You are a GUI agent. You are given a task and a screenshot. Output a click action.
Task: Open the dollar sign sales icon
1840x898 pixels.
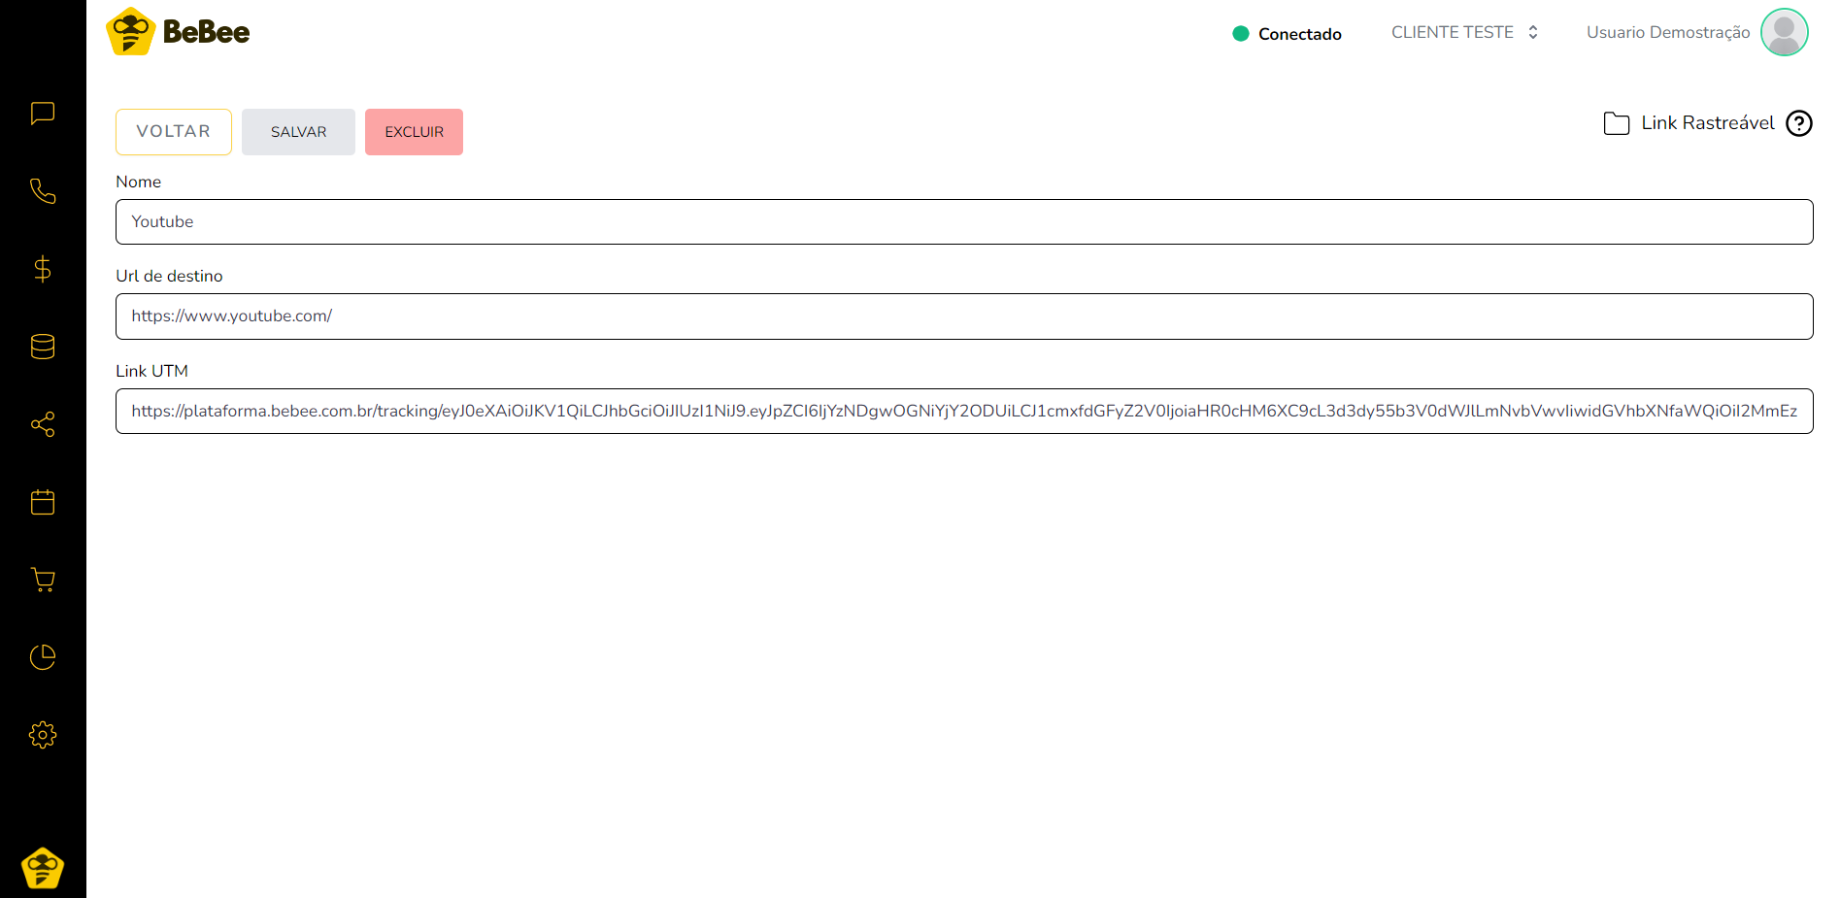[43, 269]
